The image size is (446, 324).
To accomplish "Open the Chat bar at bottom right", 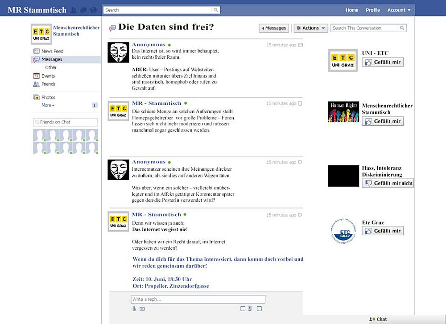I will tap(378, 319).
